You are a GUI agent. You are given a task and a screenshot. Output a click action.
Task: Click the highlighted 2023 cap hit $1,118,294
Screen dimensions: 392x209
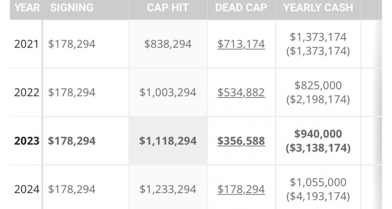(x=168, y=141)
